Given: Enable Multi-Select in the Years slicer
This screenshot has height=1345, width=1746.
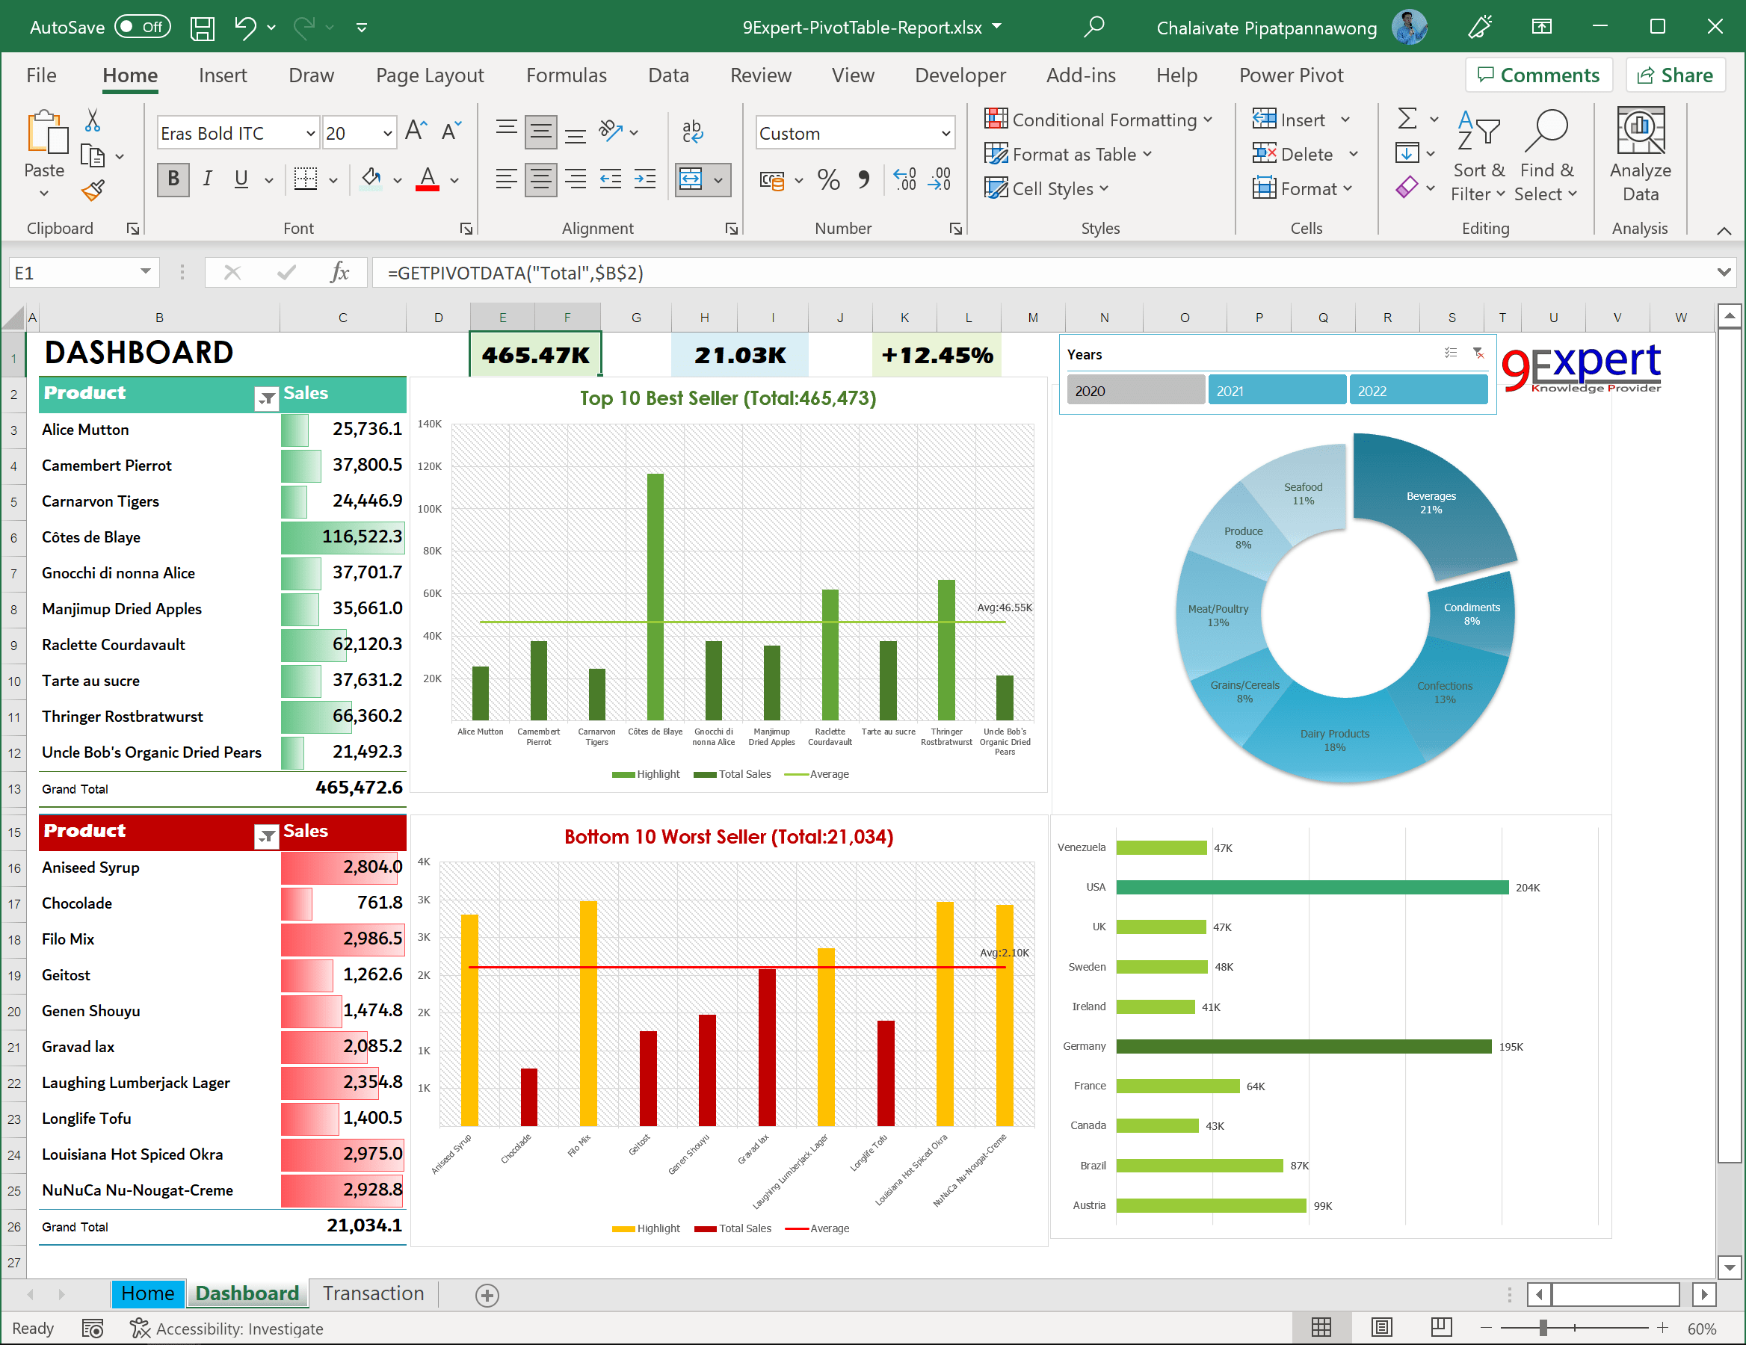Looking at the screenshot, I should (1449, 353).
